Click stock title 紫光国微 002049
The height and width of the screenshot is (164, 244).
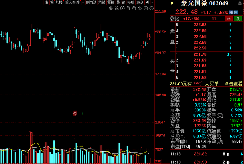pos(205,3)
